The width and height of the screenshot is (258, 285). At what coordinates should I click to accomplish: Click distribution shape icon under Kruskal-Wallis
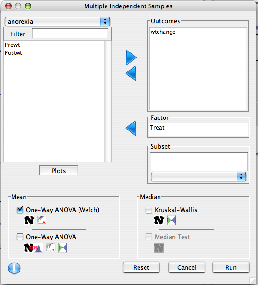(x=172, y=220)
